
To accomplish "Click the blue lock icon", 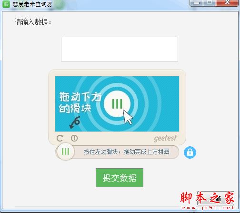I will click(x=190, y=152).
